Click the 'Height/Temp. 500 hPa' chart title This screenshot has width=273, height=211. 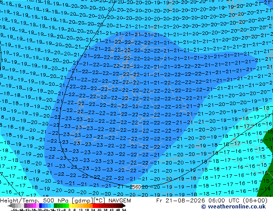coord(35,201)
